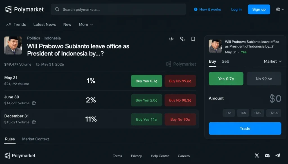Image resolution: width=288 pixels, height=164 pixels.
Task: Click the search magnifier icon
Action: coord(57,9)
